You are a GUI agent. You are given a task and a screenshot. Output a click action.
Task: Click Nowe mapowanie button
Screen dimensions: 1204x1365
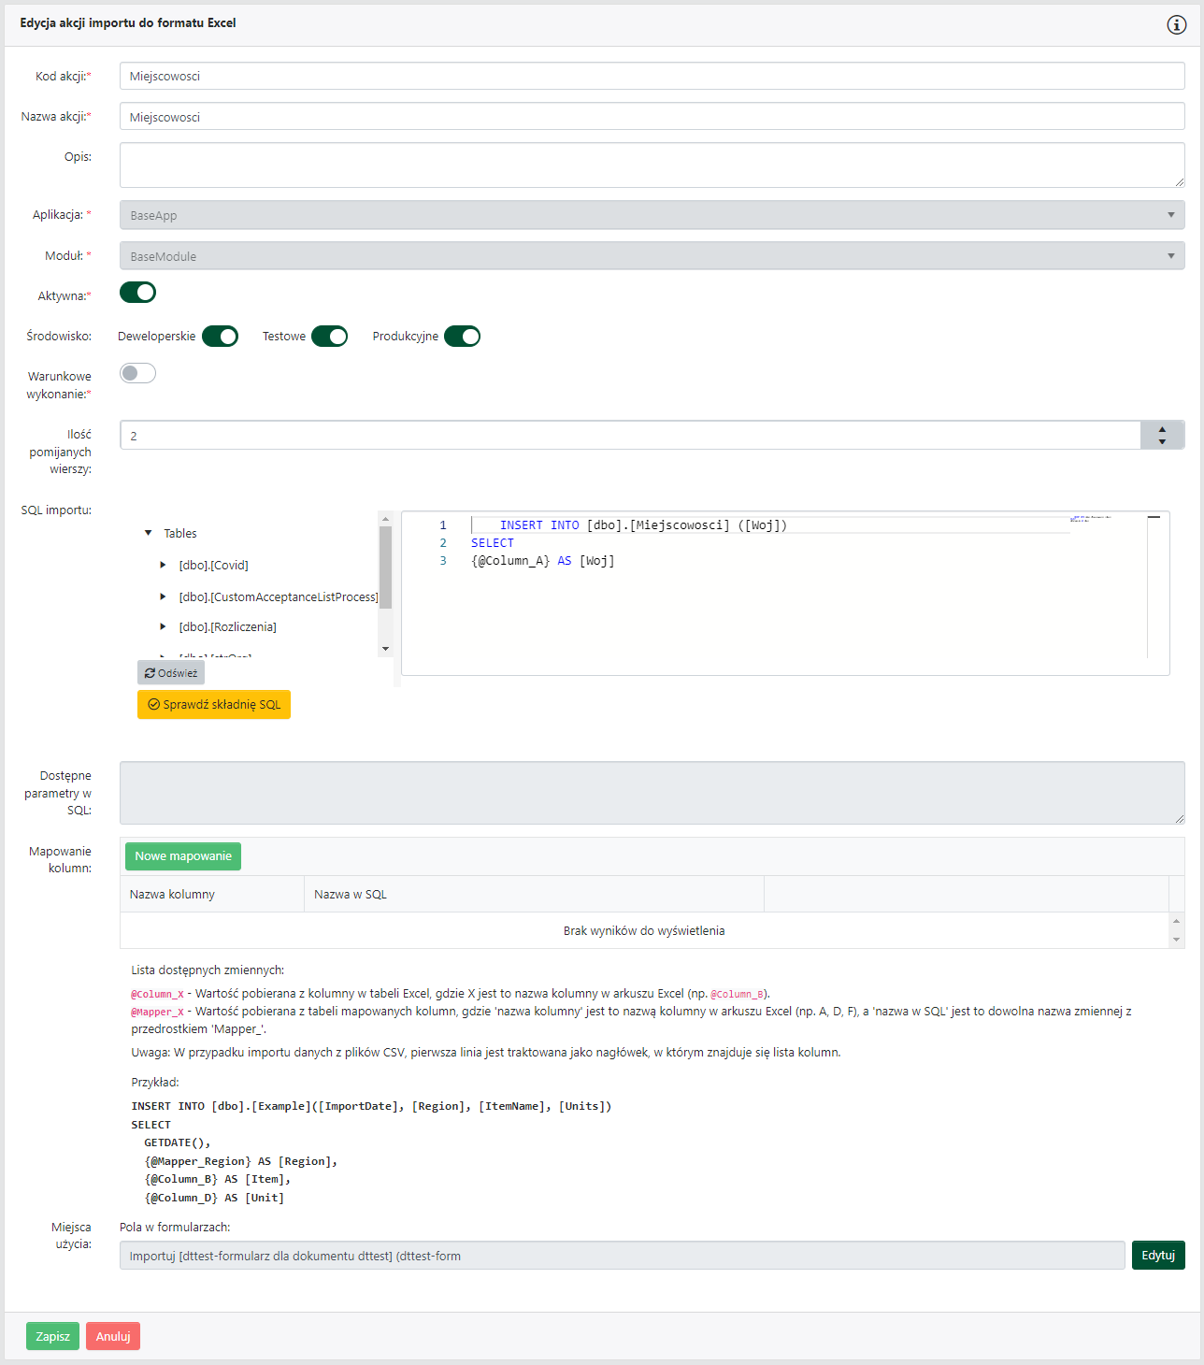click(x=183, y=856)
